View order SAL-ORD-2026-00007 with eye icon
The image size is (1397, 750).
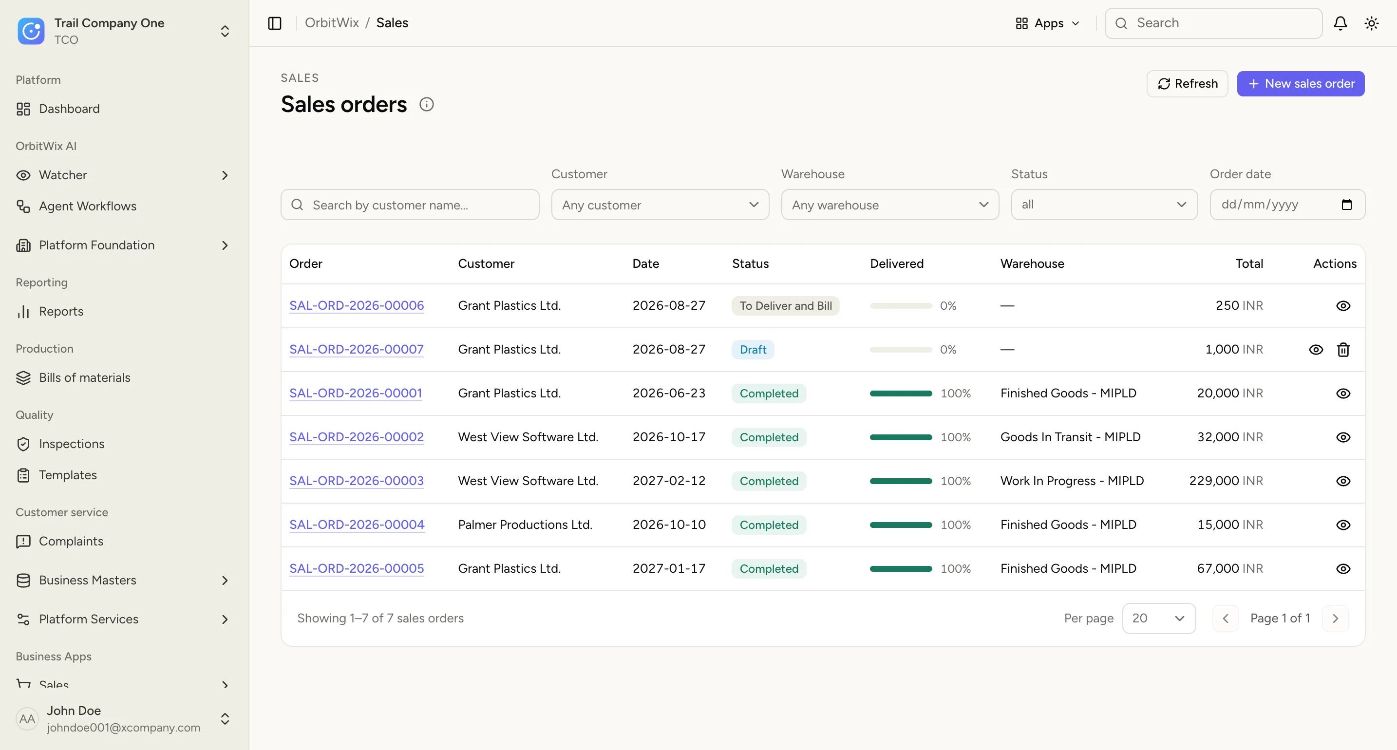pyautogui.click(x=1316, y=350)
